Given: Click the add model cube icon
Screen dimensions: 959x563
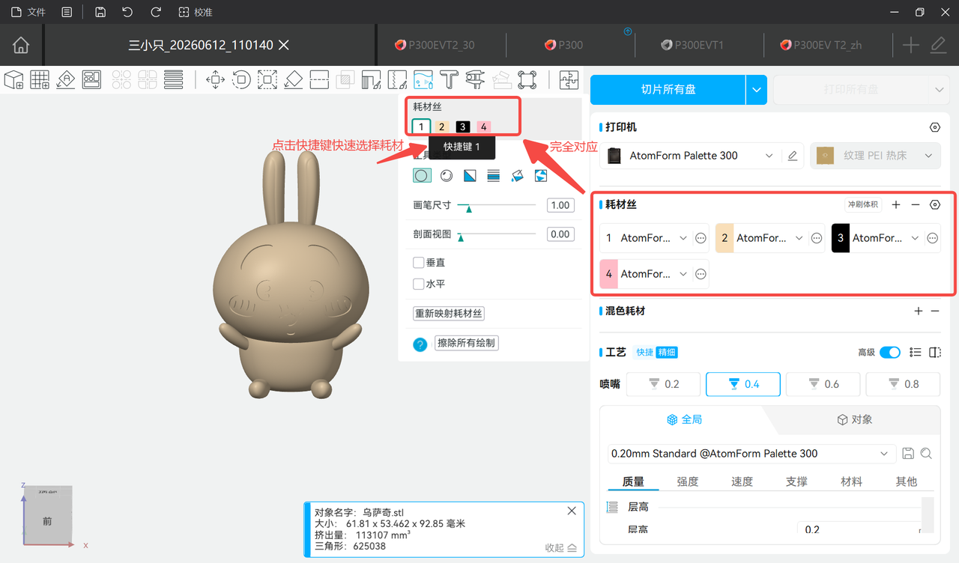Looking at the screenshot, I should pos(13,79).
